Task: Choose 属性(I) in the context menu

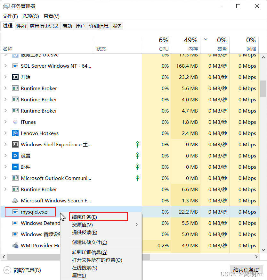Action: coord(101,276)
